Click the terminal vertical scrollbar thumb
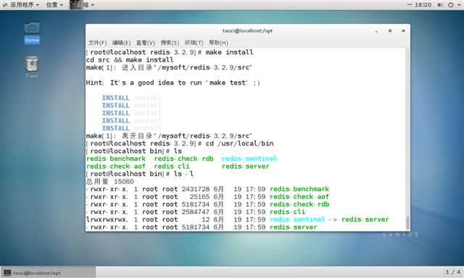This screenshot has height=278, width=464. point(407,222)
